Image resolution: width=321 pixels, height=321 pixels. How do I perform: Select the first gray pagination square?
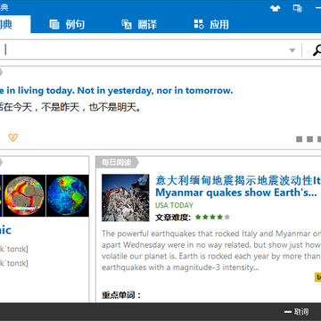300,139
